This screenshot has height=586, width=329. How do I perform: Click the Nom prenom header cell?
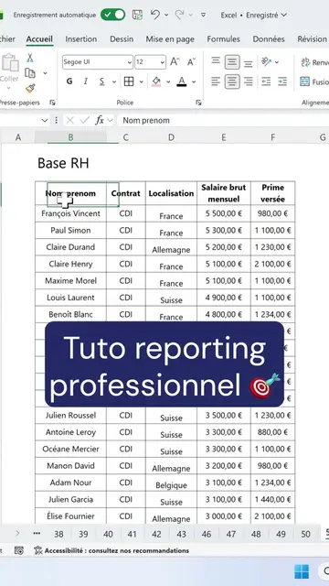coord(71,193)
